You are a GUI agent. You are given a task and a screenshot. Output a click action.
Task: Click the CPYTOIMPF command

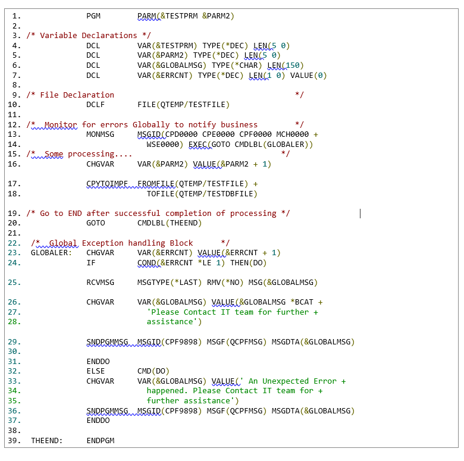click(x=107, y=184)
